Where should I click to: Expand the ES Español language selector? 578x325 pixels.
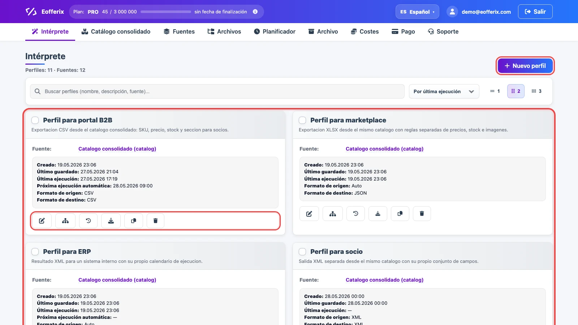point(417,12)
